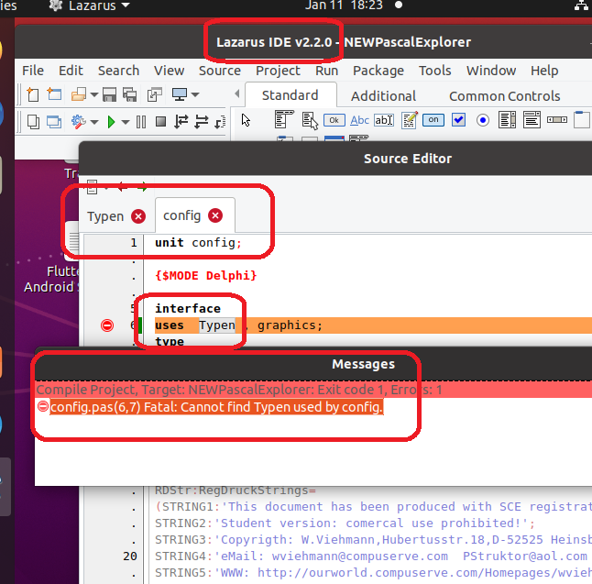Select the TMemo component icon
The image size is (592, 584).
(x=410, y=120)
